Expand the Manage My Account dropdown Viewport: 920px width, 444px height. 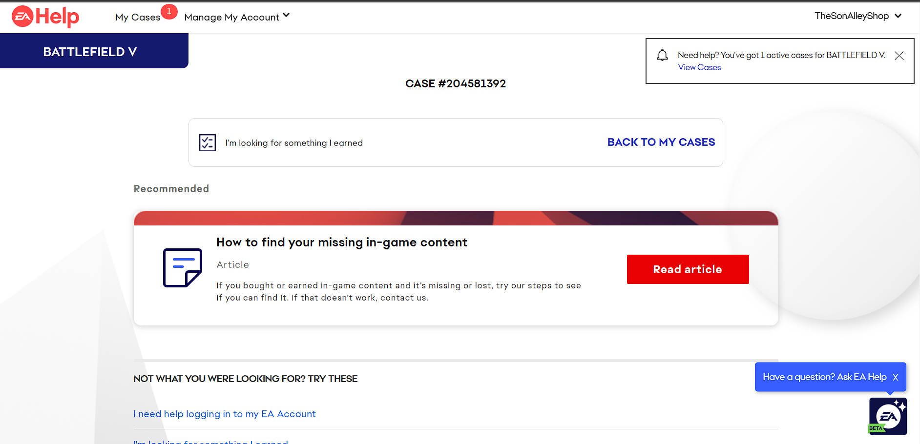pos(237,17)
